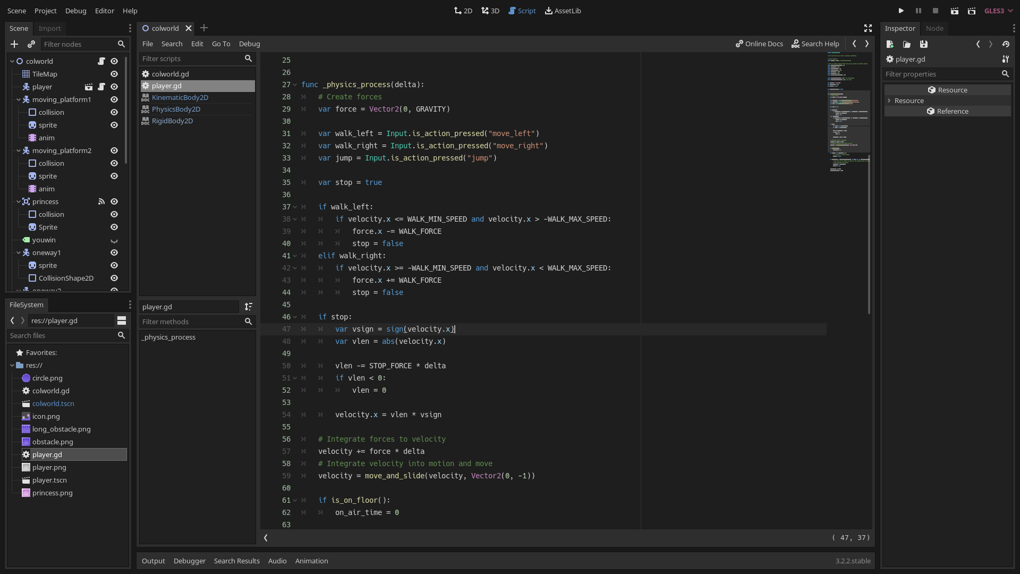Open Online Docs link
Viewport: 1020px width, 574px height.
pyautogui.click(x=759, y=44)
